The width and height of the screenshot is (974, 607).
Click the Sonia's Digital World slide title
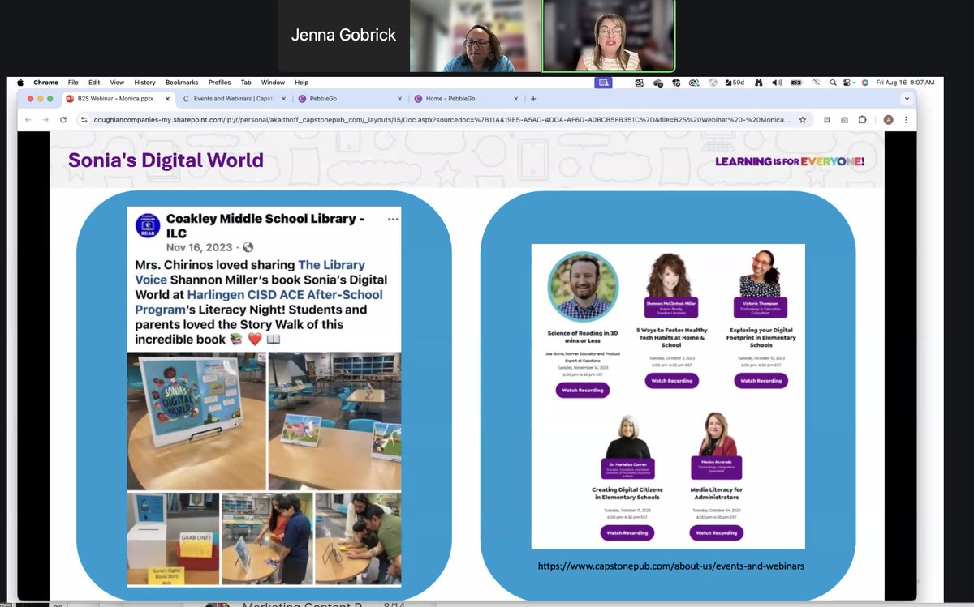pos(166,160)
